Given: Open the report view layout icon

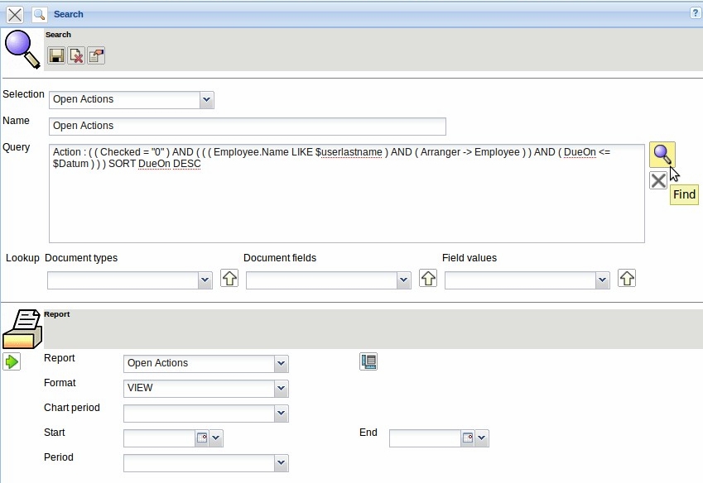Looking at the screenshot, I should click(368, 361).
